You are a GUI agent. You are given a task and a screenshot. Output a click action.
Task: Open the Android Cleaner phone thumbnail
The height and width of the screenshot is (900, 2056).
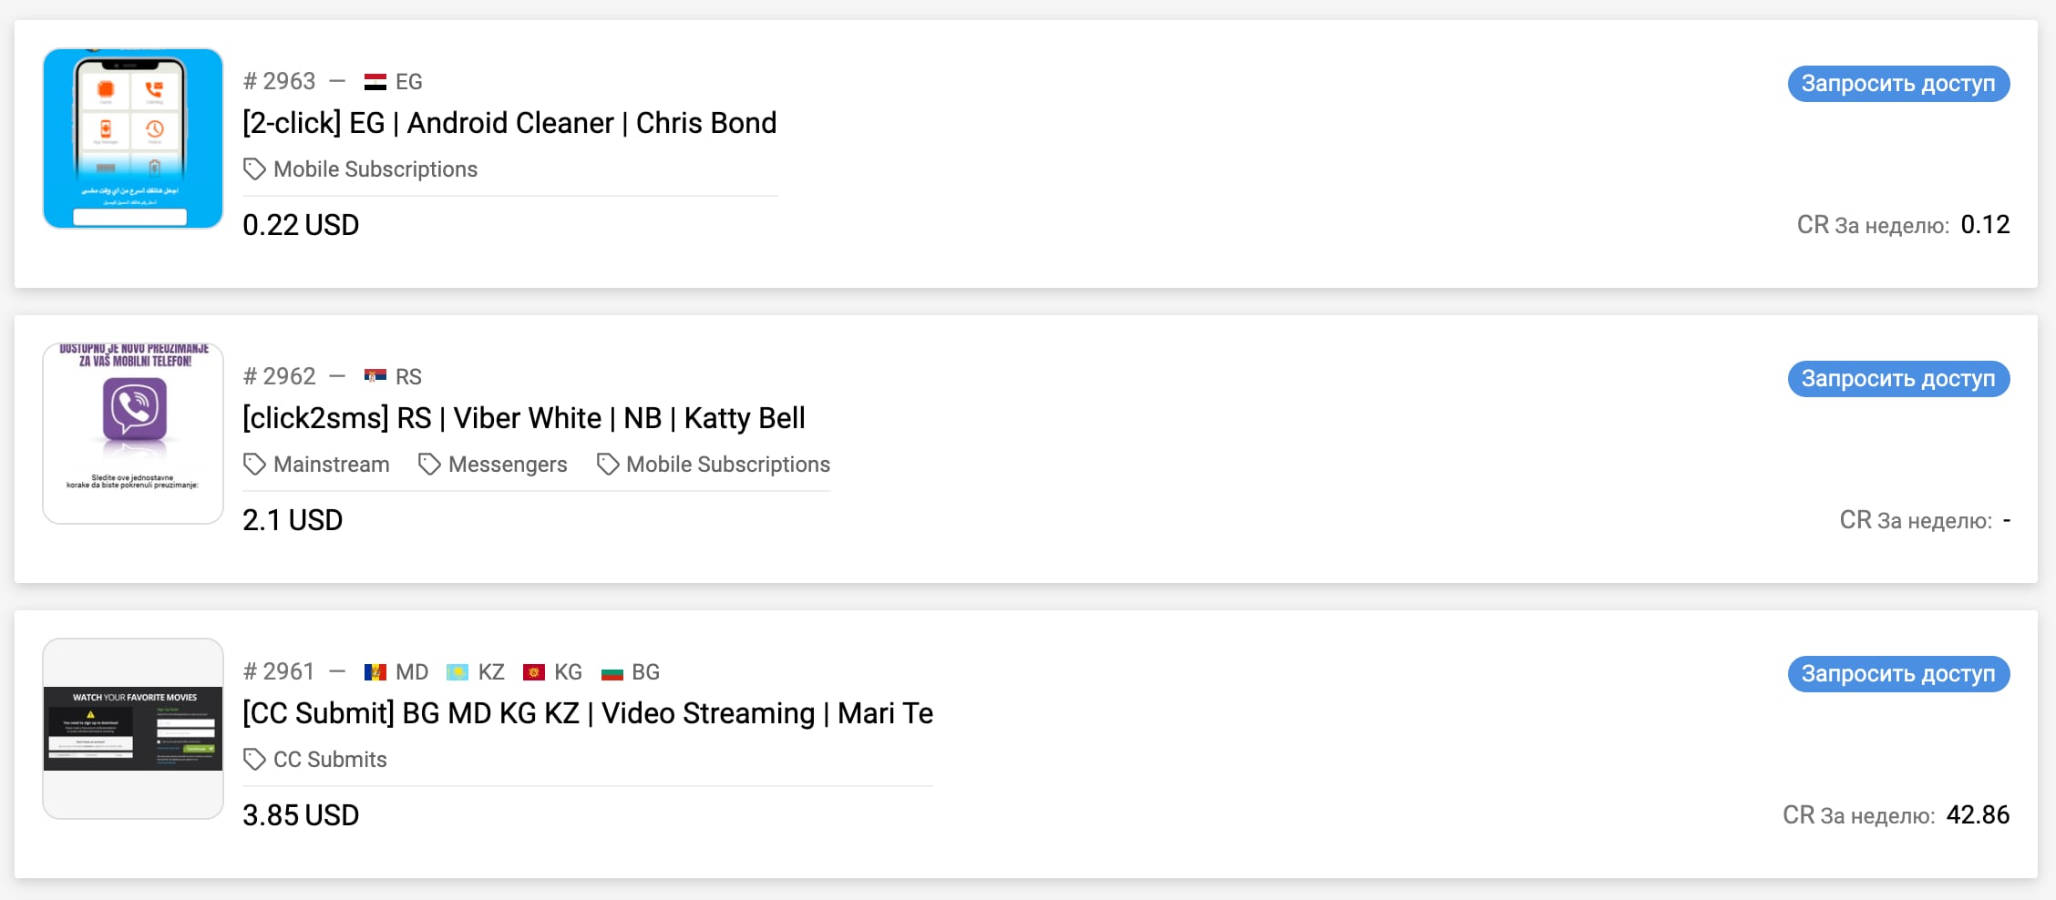[x=133, y=138]
